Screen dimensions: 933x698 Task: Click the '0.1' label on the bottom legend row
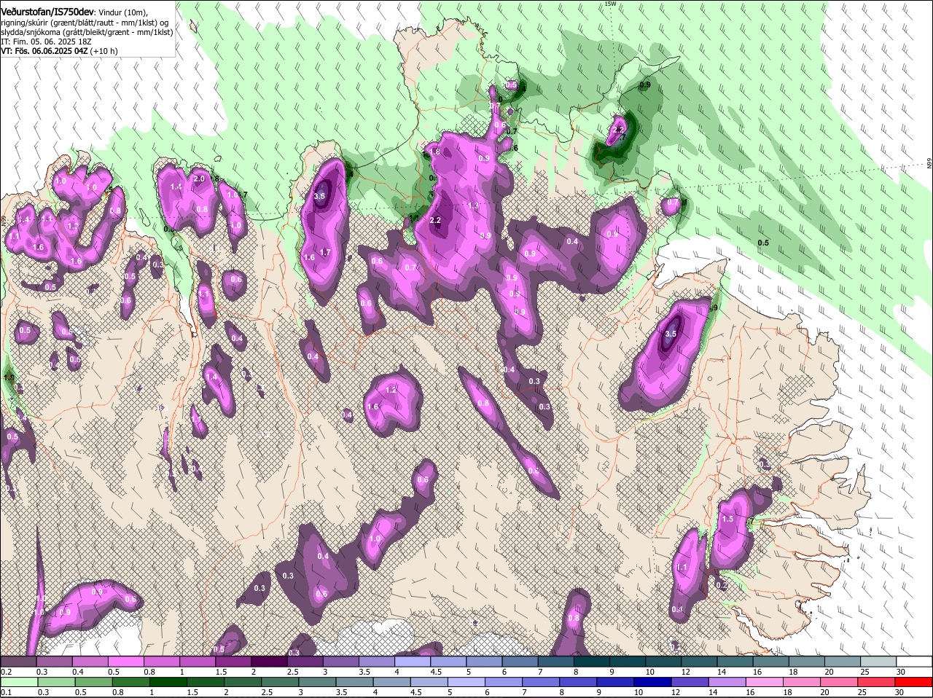tap(6, 692)
